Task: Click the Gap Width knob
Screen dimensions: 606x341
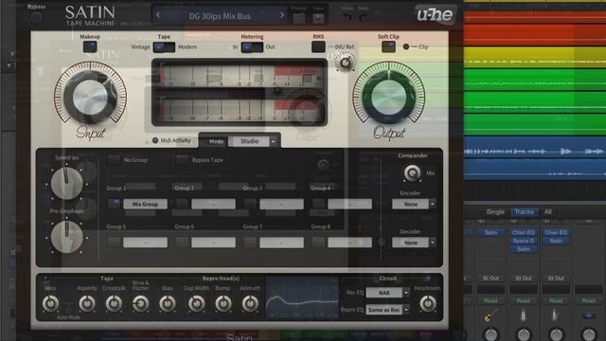Action: click(196, 303)
